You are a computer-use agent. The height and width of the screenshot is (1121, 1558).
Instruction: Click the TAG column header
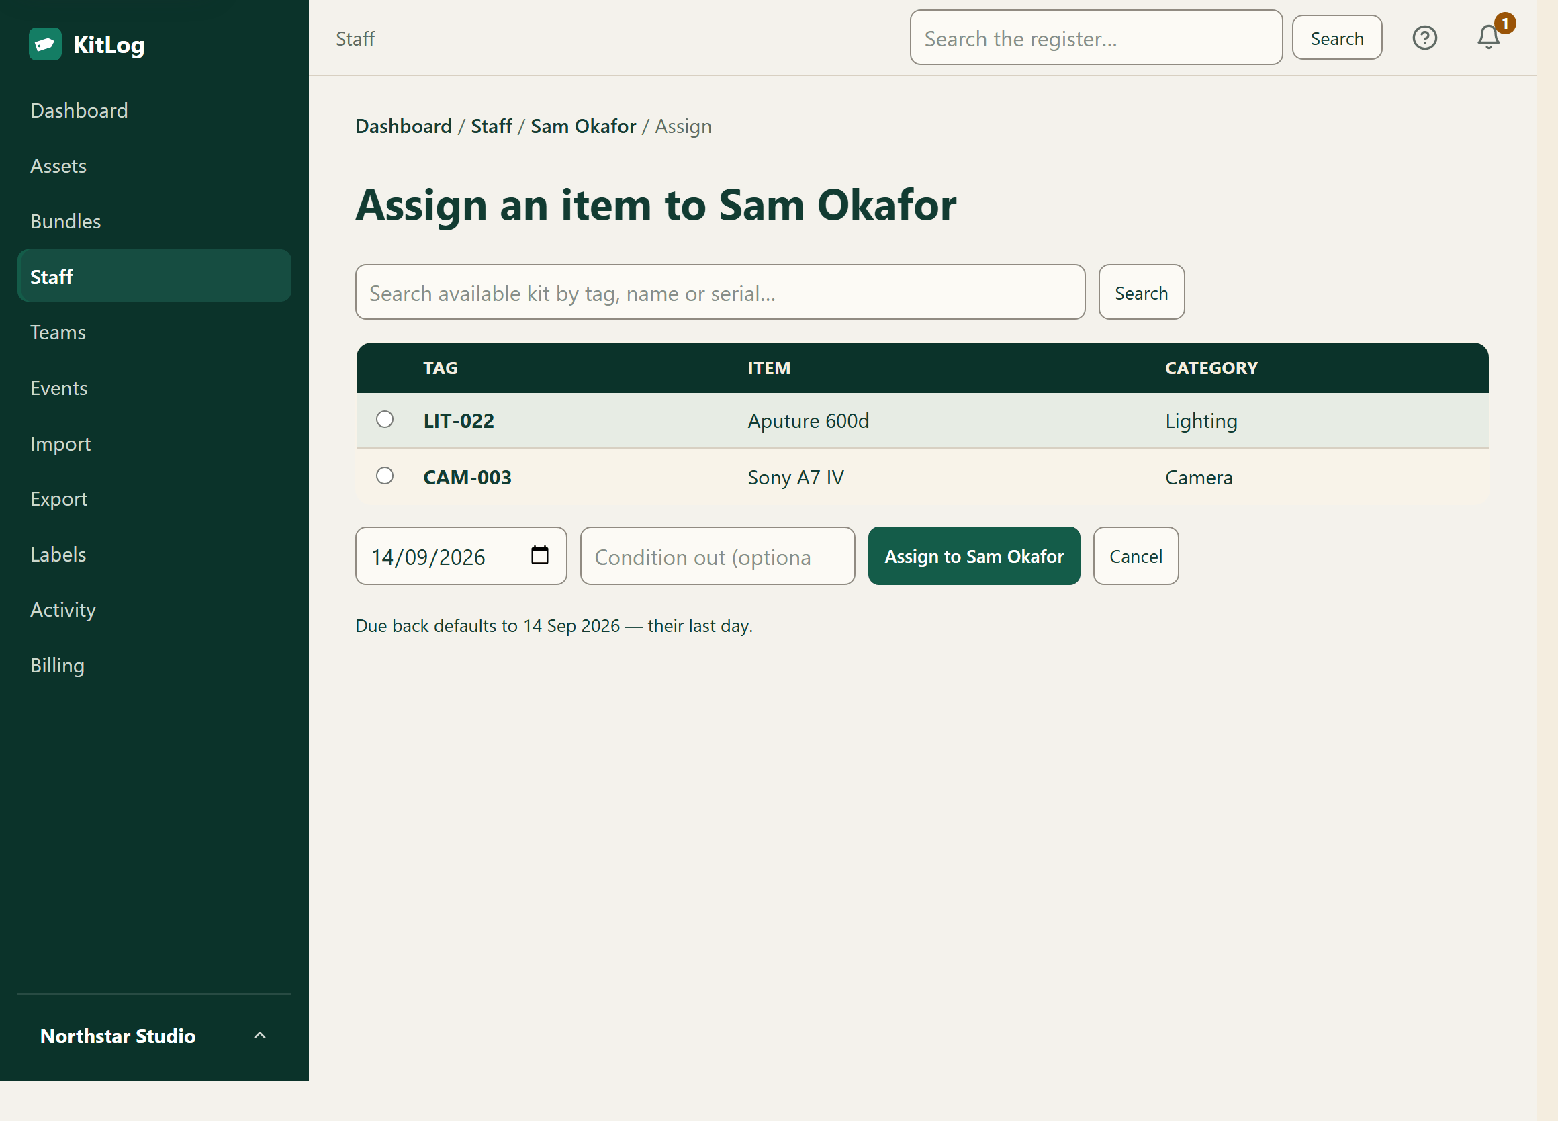pos(441,368)
